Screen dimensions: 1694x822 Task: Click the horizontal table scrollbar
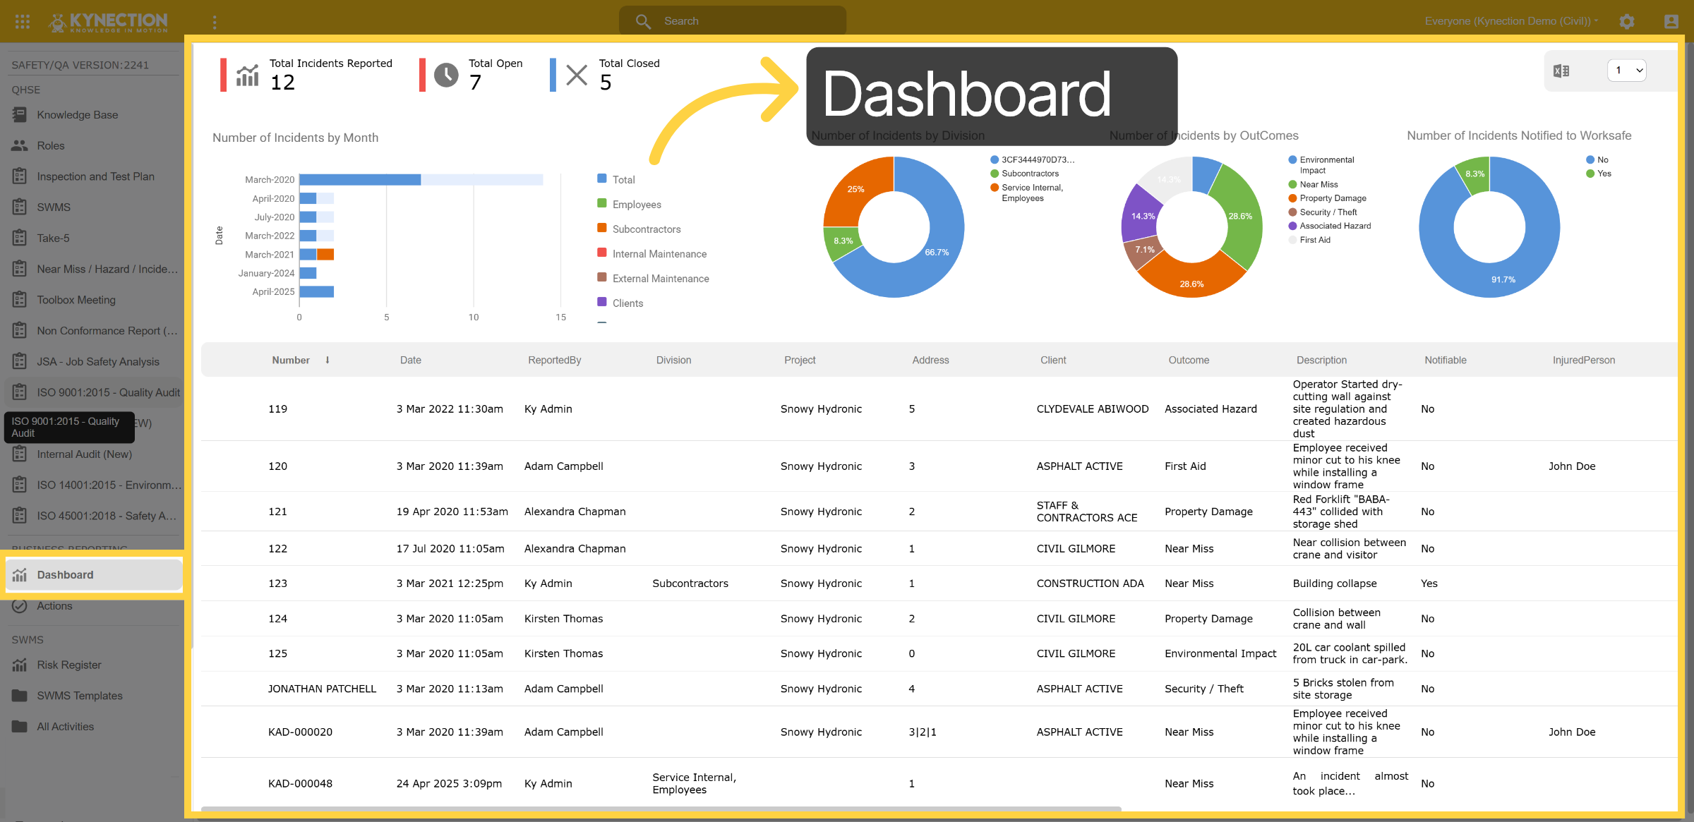(661, 809)
